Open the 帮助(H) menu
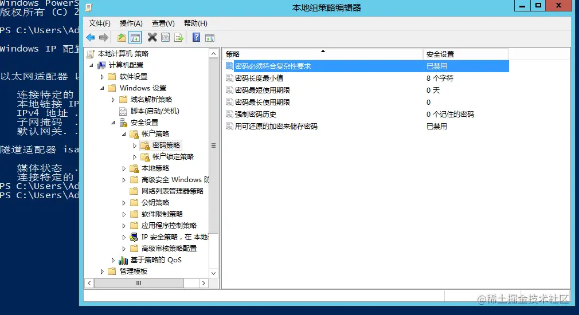Viewport: 579px width, 315px height. pyautogui.click(x=195, y=23)
